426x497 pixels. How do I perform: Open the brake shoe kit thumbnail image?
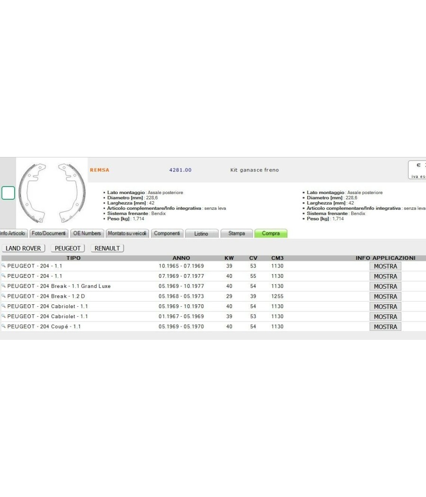pyautogui.click(x=52, y=193)
